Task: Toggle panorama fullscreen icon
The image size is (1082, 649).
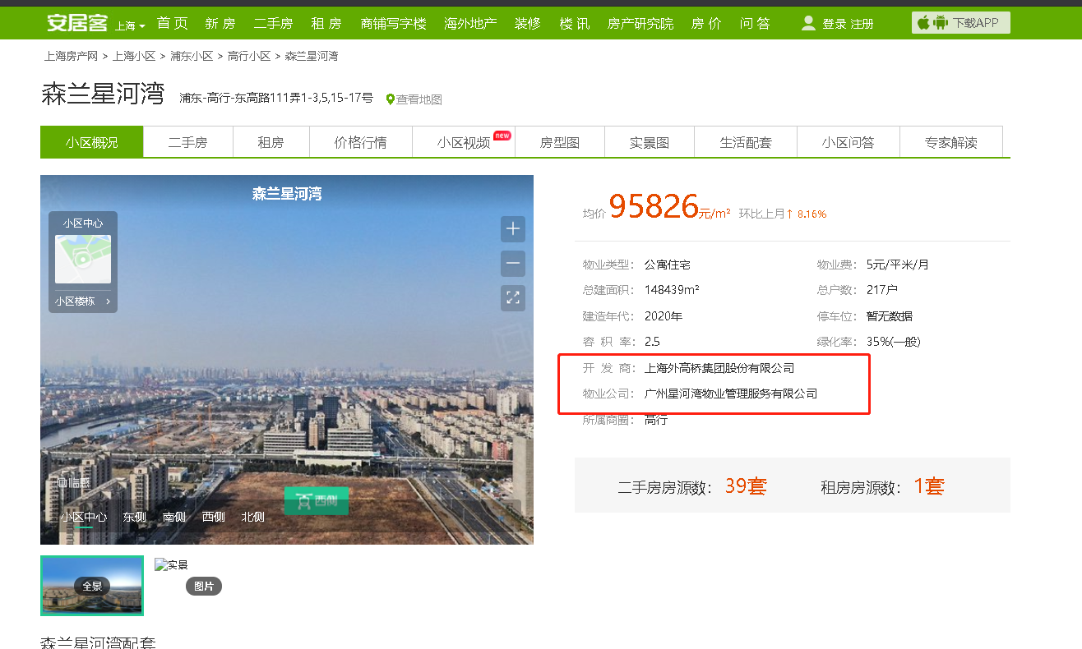Action: [513, 298]
